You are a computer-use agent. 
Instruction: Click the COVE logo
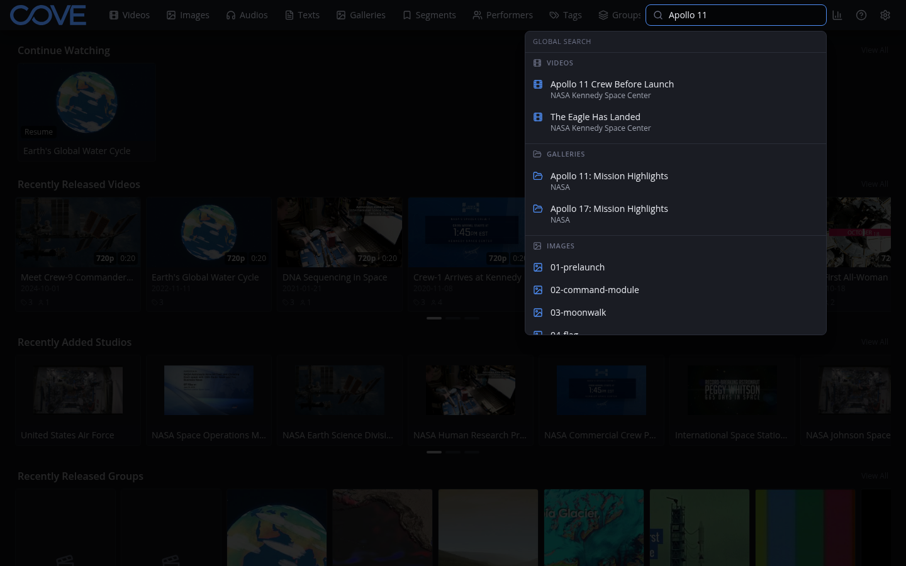pos(48,15)
